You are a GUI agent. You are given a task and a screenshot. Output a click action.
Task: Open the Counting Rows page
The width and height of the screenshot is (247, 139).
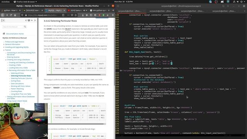[16, 92]
